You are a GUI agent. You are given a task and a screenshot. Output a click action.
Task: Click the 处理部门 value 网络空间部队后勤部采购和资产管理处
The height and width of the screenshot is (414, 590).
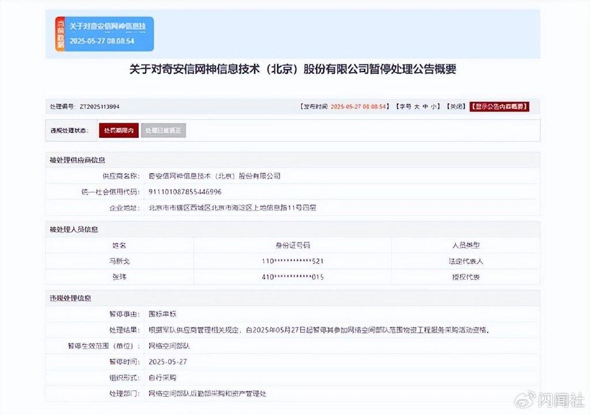(x=207, y=394)
